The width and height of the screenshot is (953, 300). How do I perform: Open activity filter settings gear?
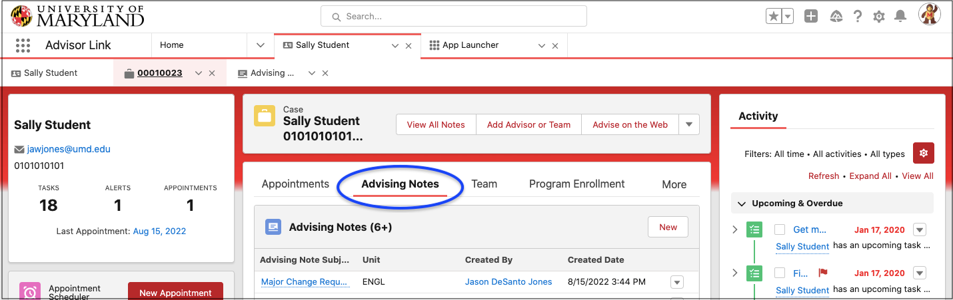pyautogui.click(x=923, y=153)
